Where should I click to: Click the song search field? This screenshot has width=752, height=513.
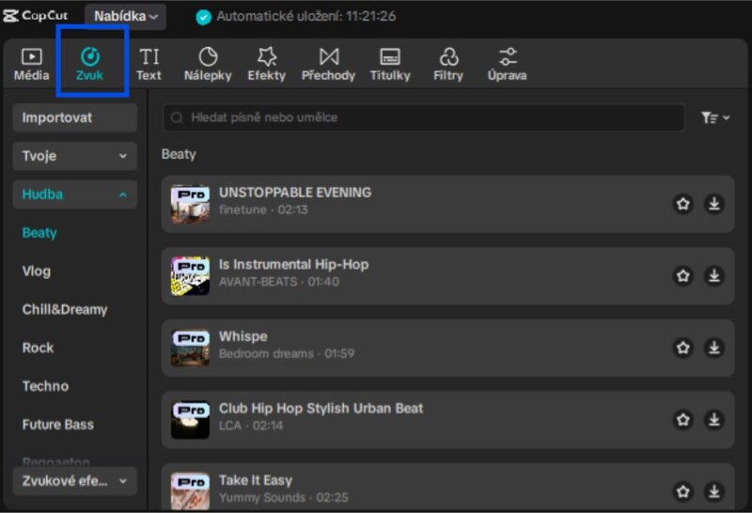coord(423,117)
